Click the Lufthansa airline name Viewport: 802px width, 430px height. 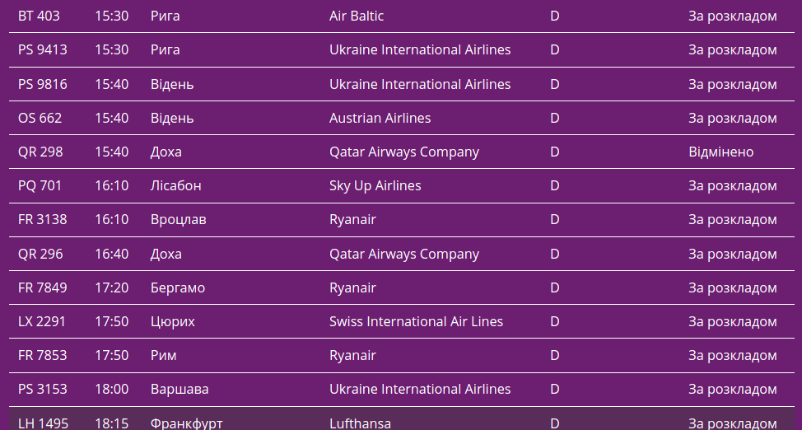click(x=360, y=423)
